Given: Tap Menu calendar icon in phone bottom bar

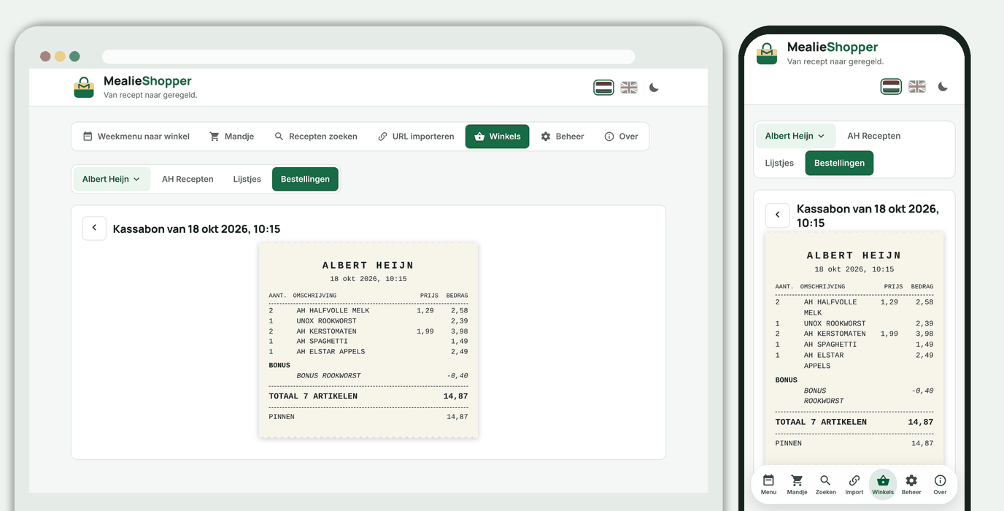Looking at the screenshot, I should 768,484.
